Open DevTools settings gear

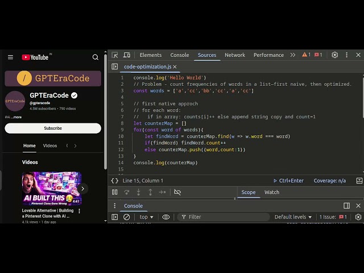(334, 55)
